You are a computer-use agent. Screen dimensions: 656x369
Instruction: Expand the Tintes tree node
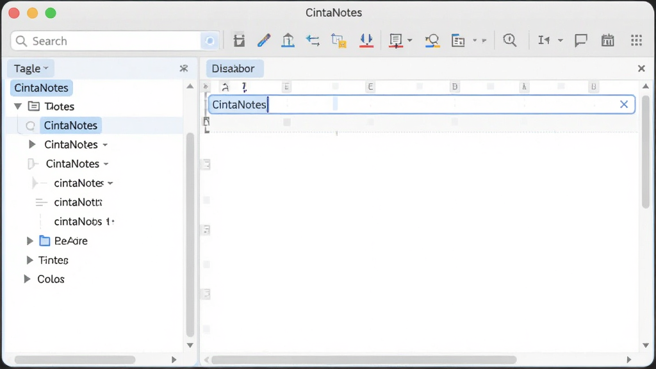pyautogui.click(x=29, y=260)
